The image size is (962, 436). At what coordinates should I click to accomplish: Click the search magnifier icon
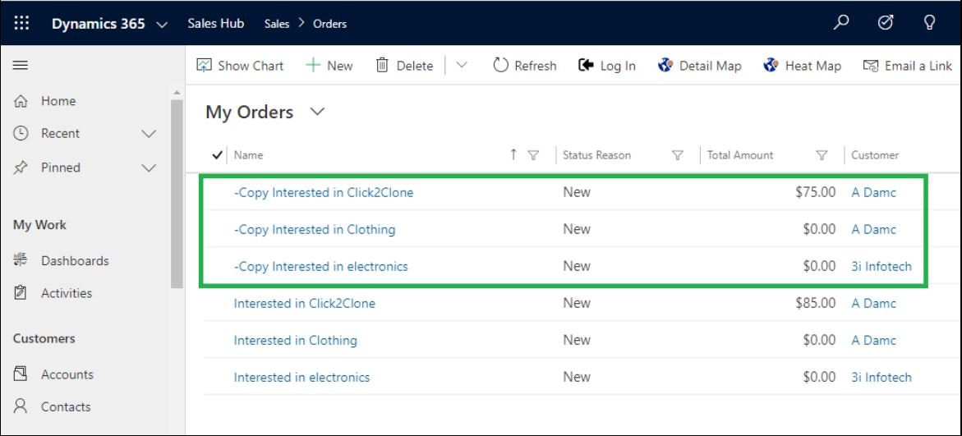(841, 23)
